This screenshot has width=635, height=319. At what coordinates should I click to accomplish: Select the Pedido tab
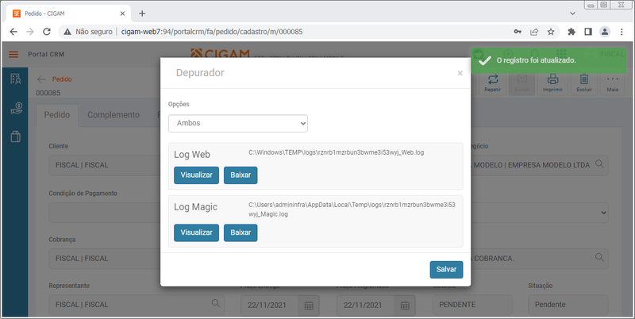[56, 115]
